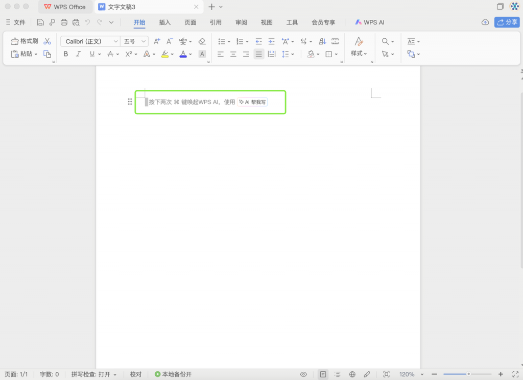
Task: Click the Clear formatting eraser icon
Action: tap(202, 41)
